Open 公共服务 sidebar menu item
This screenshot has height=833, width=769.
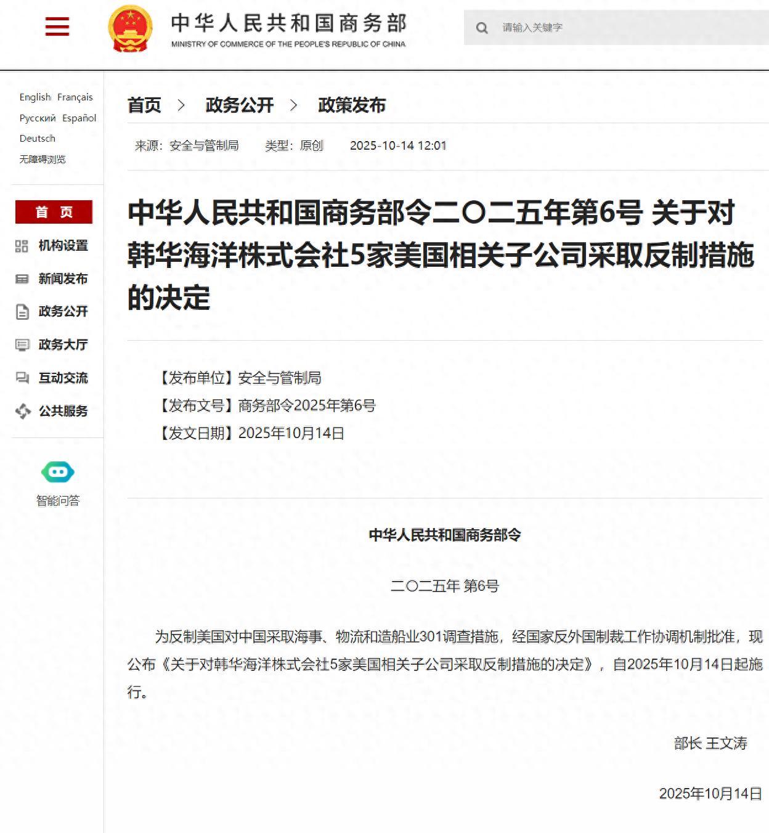[x=63, y=411]
